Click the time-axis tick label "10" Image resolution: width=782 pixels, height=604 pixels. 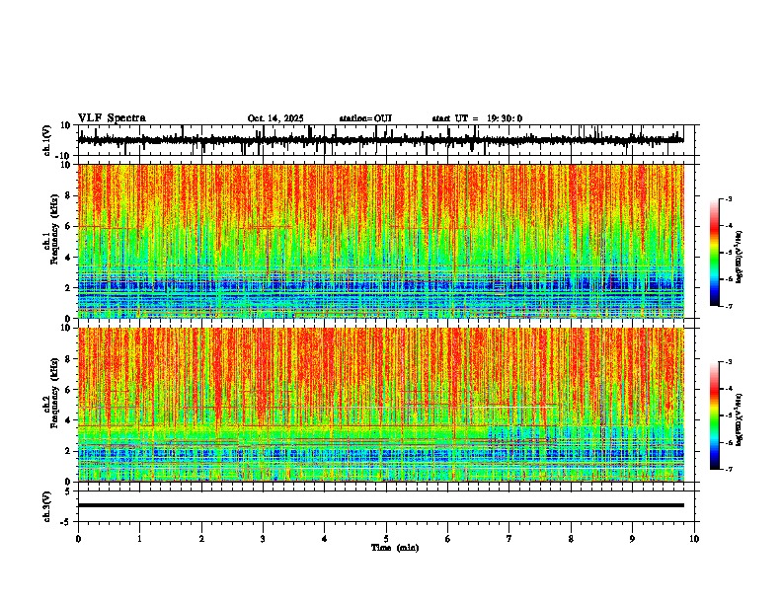pyautogui.click(x=694, y=539)
